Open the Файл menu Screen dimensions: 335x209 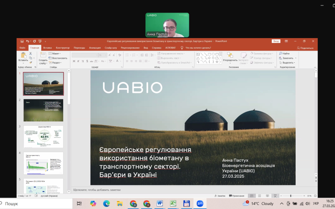click(23, 48)
